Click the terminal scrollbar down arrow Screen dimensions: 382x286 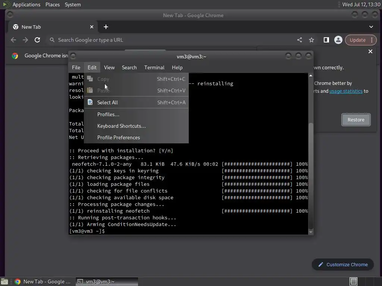click(x=311, y=232)
